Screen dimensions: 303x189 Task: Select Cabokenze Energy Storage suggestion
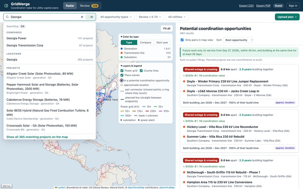coord(50,102)
